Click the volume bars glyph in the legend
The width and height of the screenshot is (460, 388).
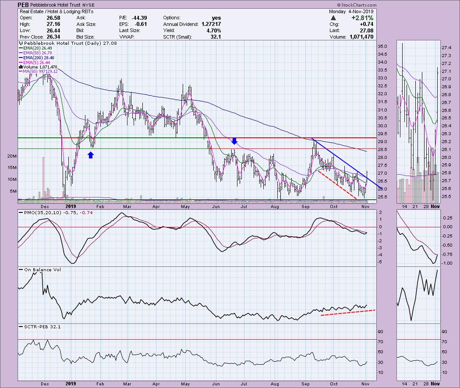[21, 67]
